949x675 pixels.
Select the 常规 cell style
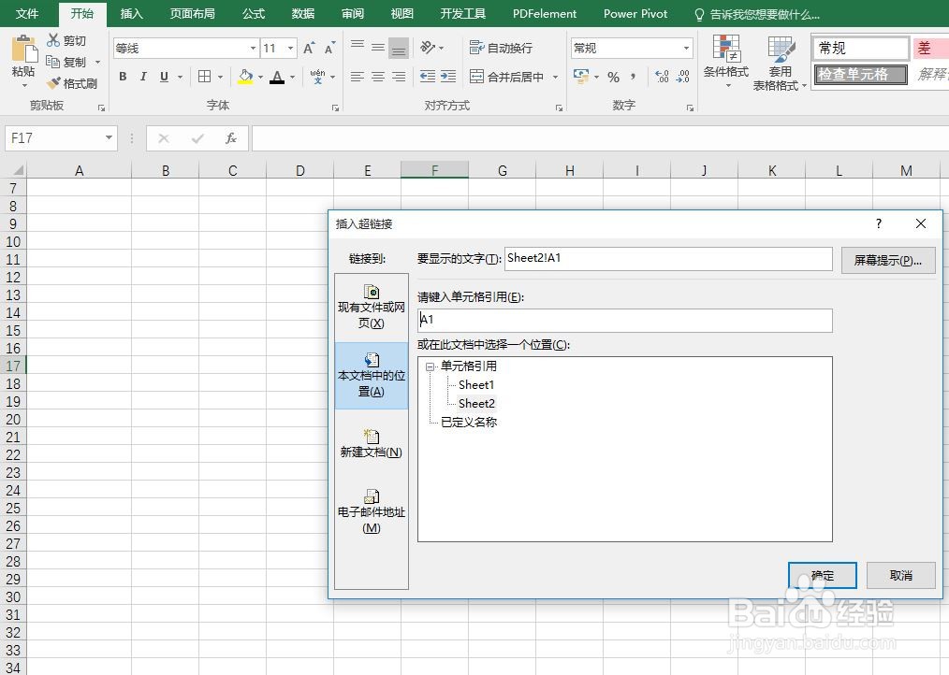[861, 49]
